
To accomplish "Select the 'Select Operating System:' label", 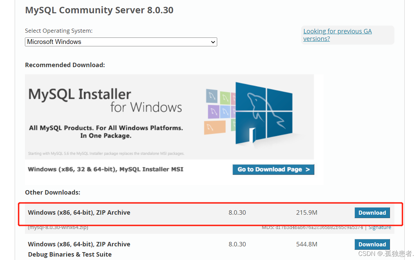I will [x=59, y=31].
